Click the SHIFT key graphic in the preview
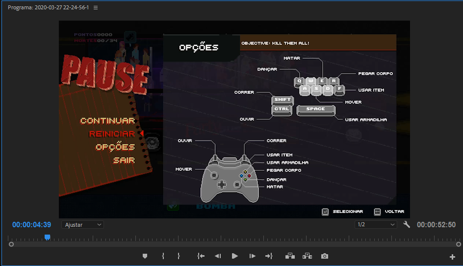Image resolution: width=463 pixels, height=266 pixels. (x=283, y=101)
